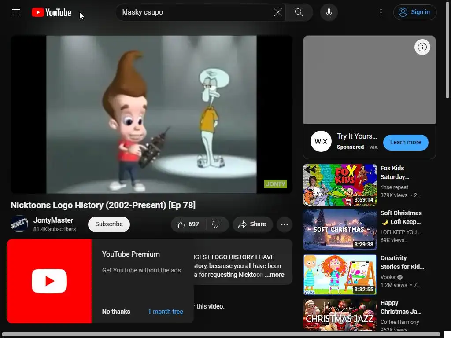Click the Try It Yours... ad title
The image size is (451, 338).
357,136
